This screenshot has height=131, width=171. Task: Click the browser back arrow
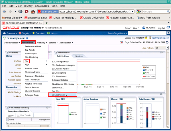click(x=4, y=12)
